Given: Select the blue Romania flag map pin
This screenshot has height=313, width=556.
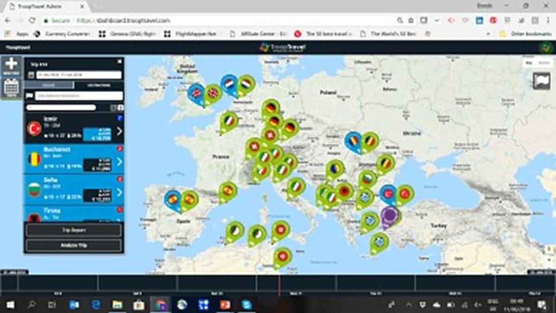Looking at the screenshot, I should tap(354, 141).
